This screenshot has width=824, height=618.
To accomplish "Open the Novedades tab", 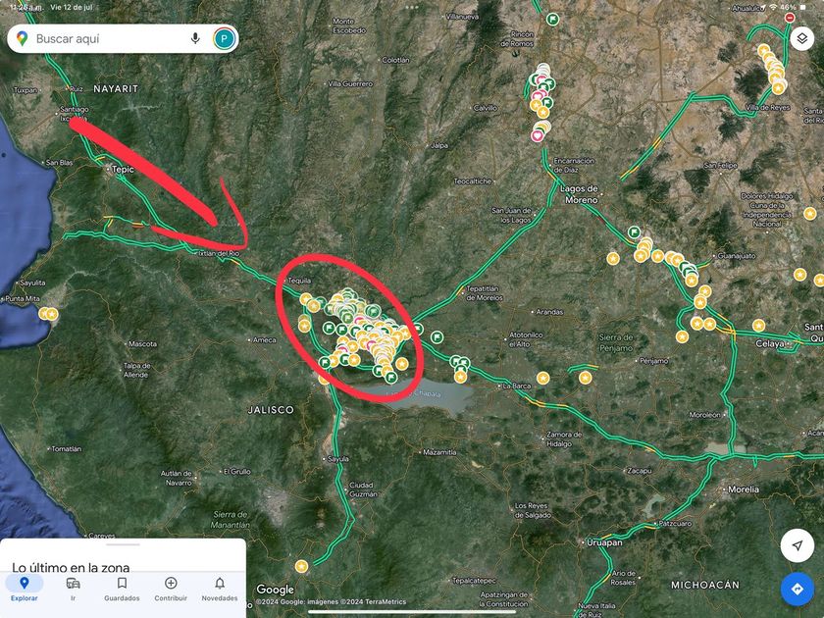I will (220, 588).
